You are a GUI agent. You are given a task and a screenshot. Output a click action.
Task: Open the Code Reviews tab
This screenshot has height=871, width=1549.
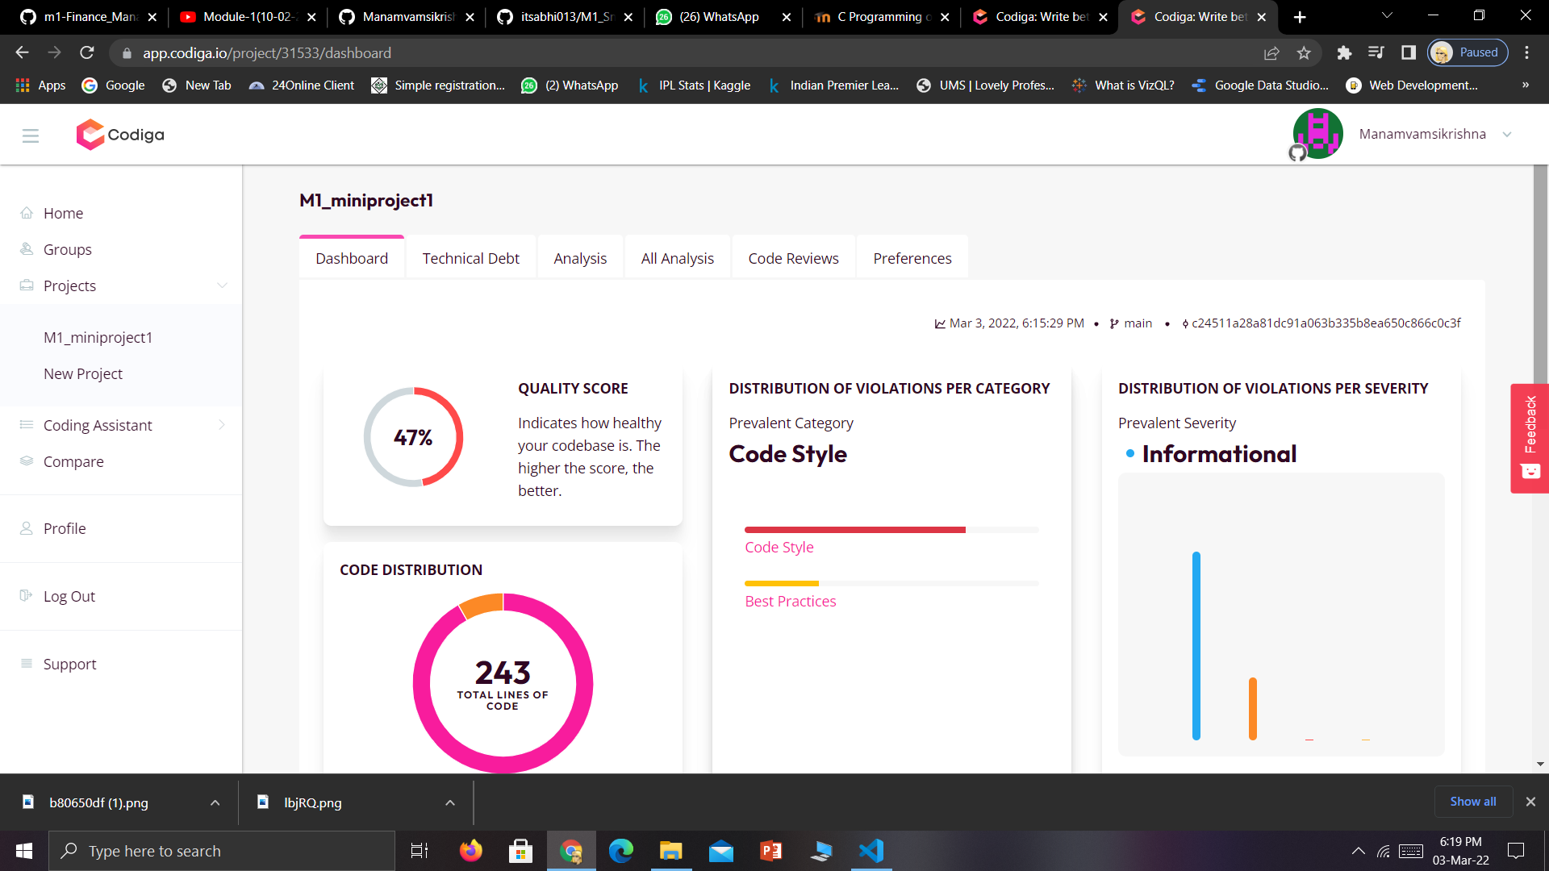point(794,258)
